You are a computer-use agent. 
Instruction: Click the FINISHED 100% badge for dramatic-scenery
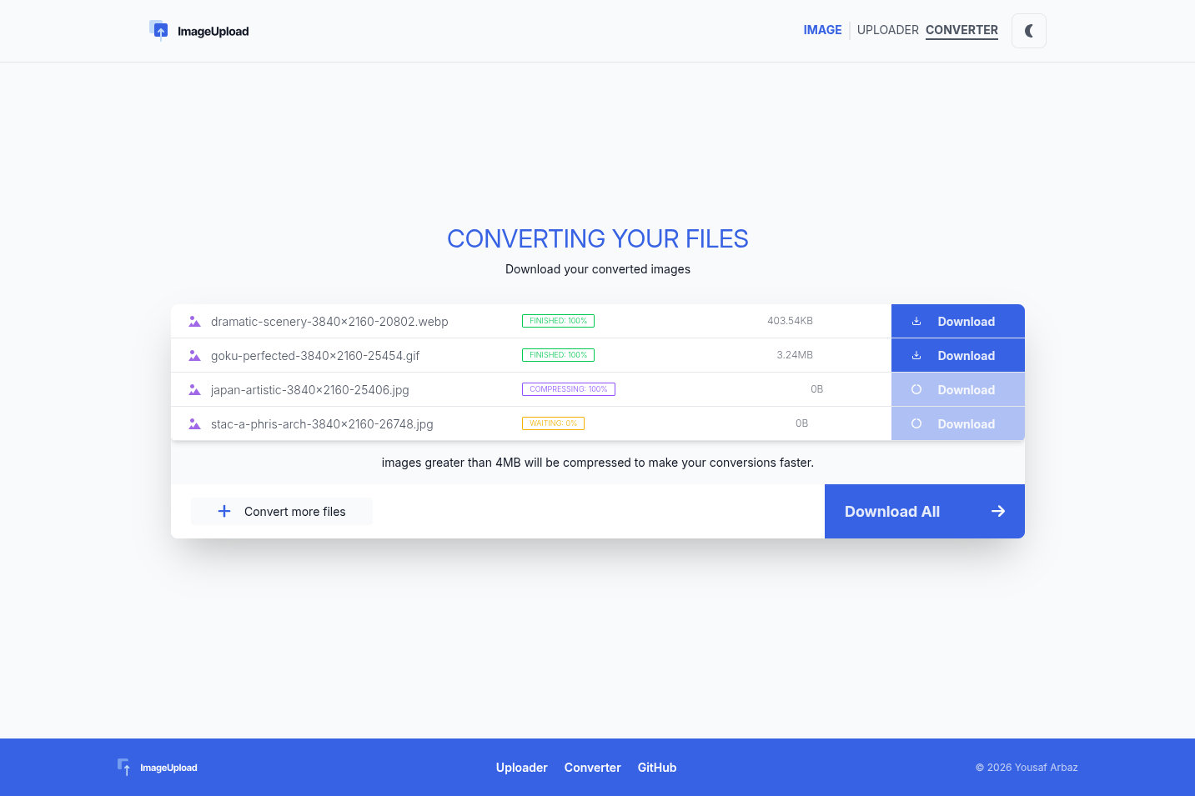point(558,321)
